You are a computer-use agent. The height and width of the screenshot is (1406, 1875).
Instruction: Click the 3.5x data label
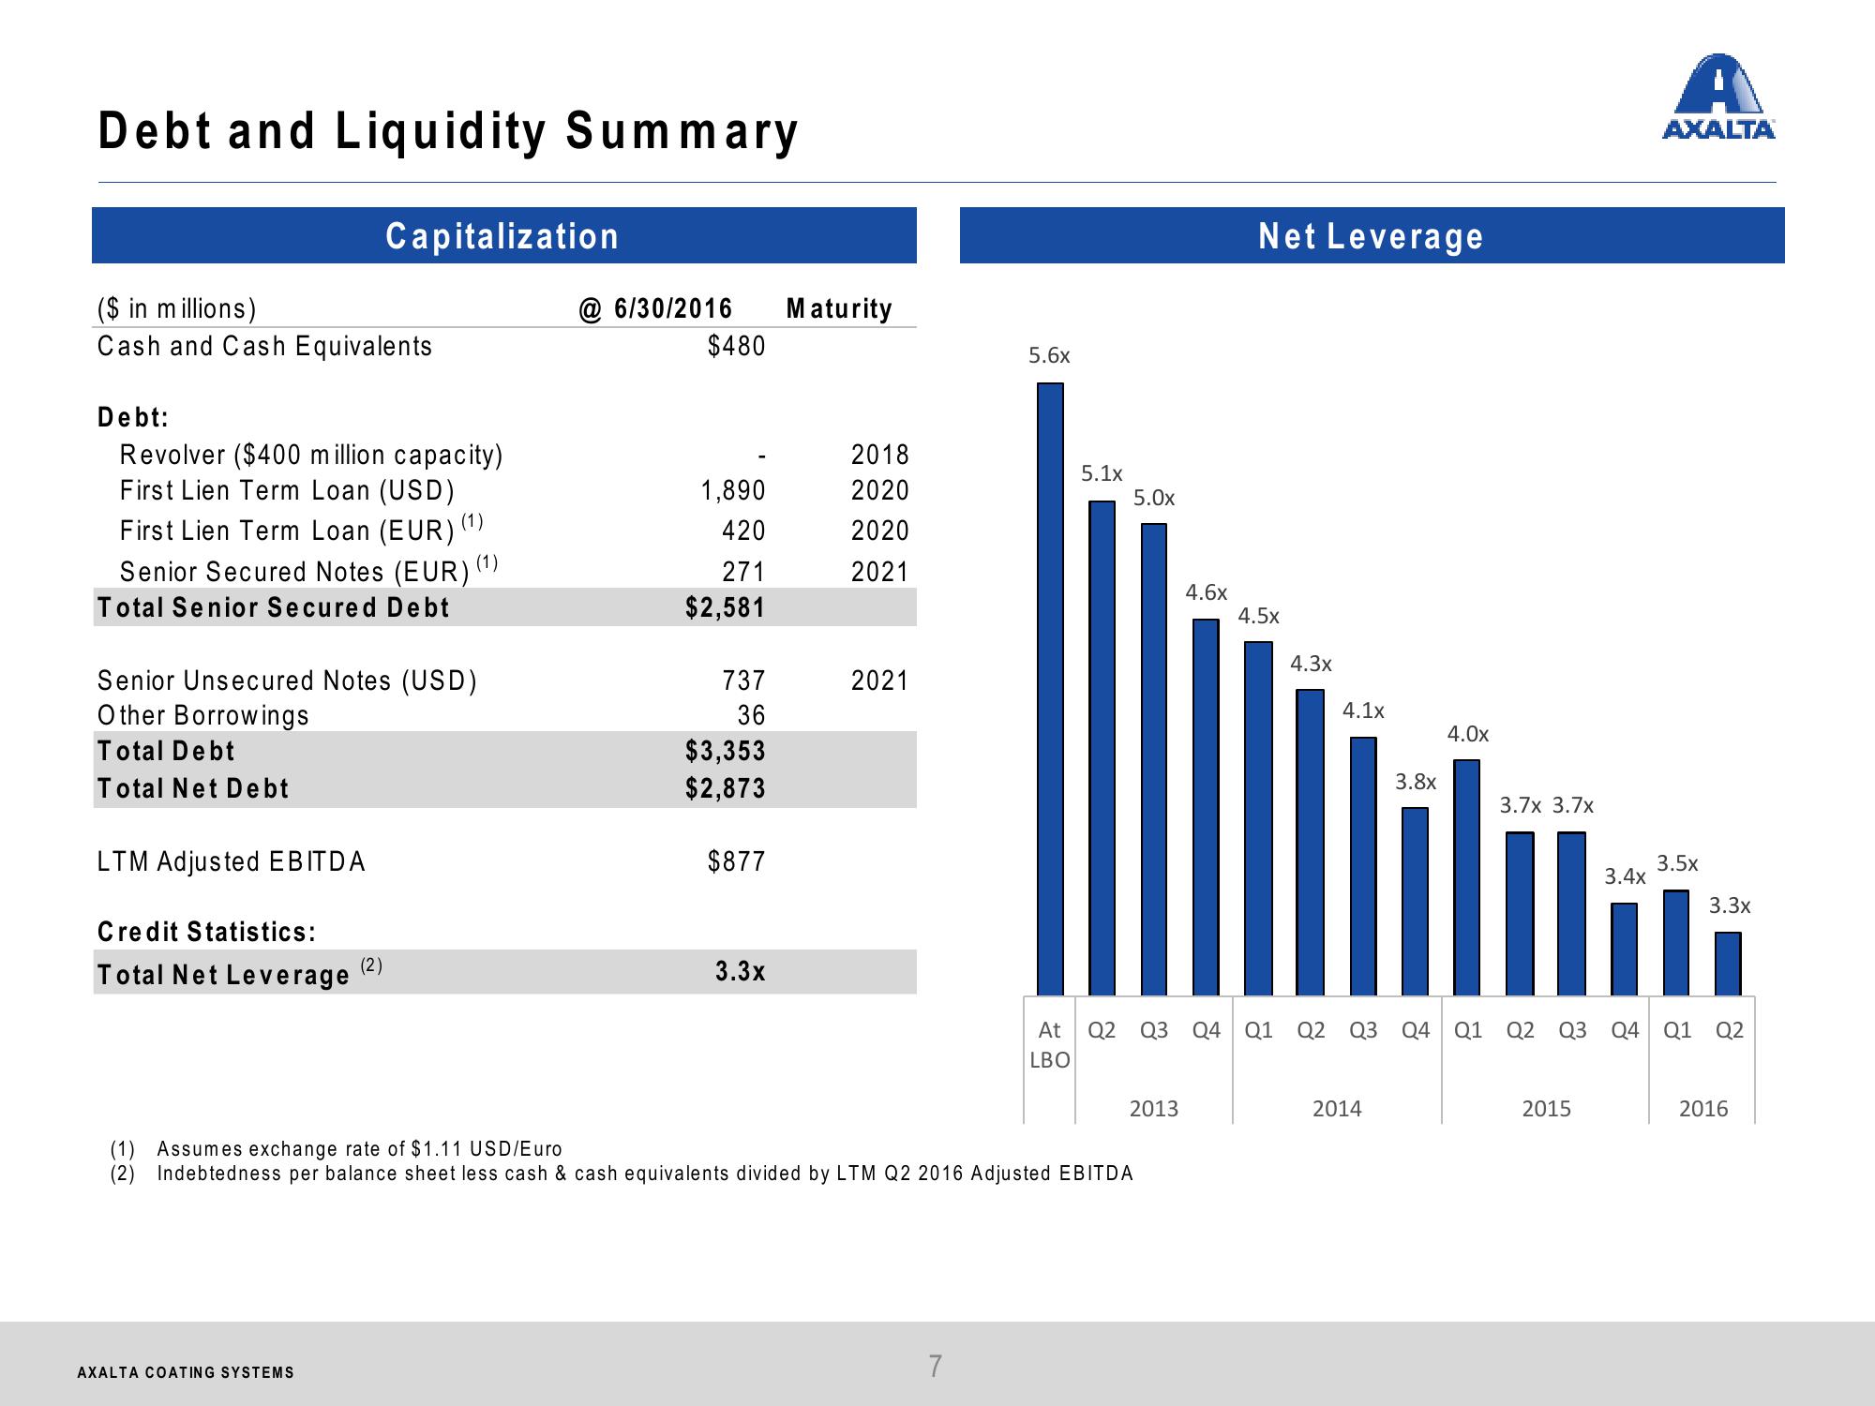pos(1677,863)
